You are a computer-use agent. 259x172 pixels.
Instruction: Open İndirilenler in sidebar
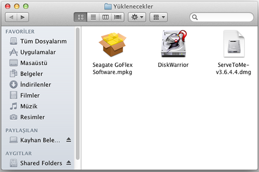click(38, 85)
